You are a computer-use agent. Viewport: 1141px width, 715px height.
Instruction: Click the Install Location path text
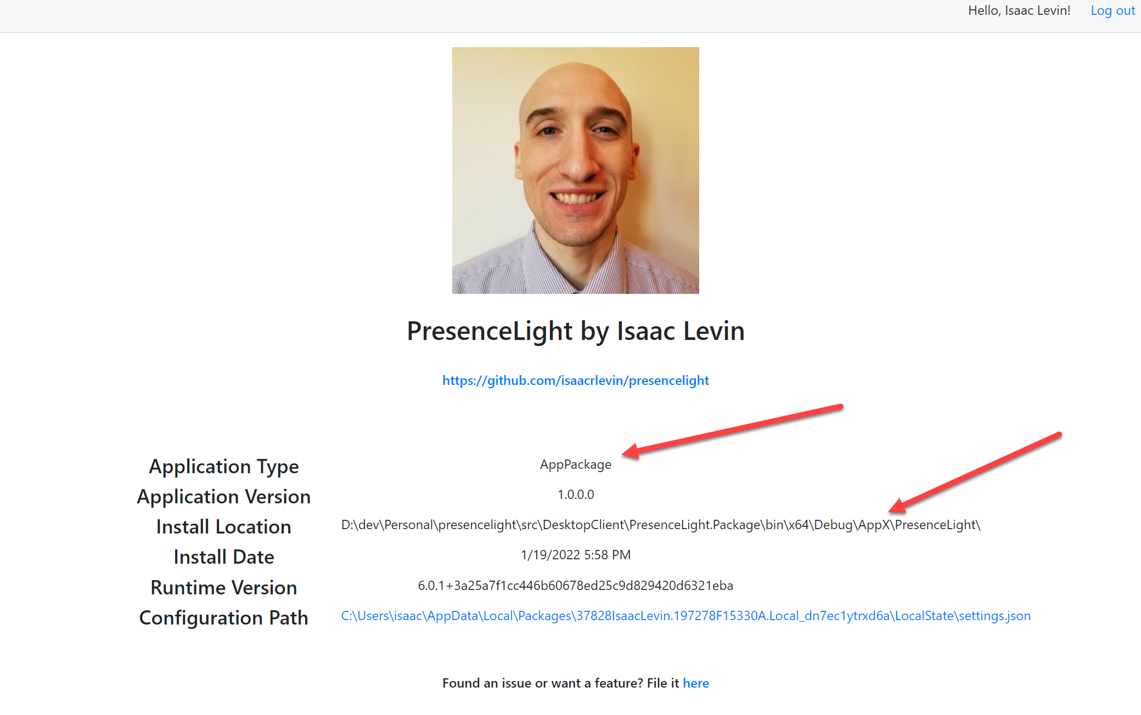pos(660,525)
